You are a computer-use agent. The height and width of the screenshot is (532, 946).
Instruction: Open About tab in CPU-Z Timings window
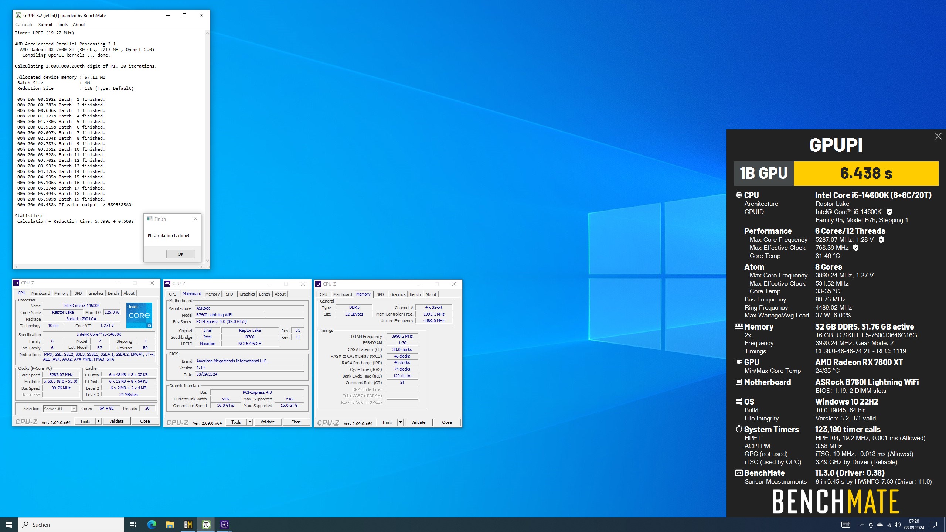[431, 294]
